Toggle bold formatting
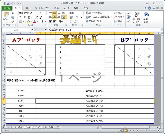165x134 pixels. [x=20, y=17]
